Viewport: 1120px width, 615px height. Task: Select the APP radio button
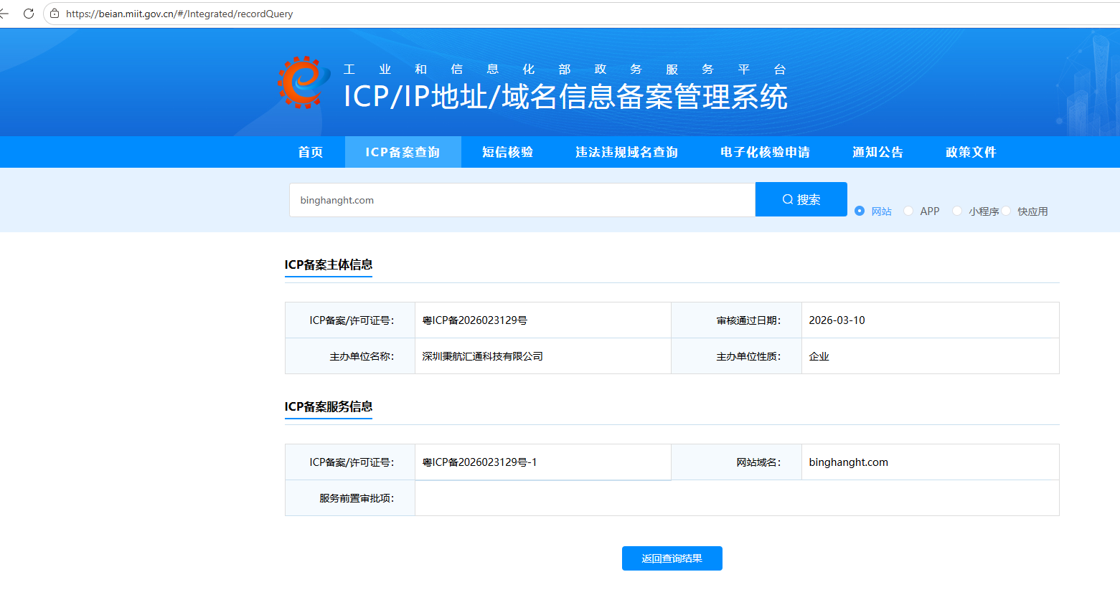tap(908, 211)
